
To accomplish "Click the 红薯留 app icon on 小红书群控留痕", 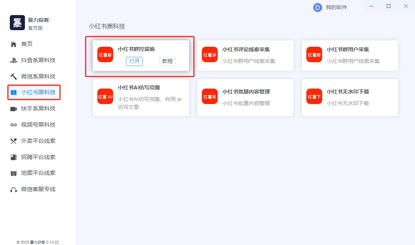I will tap(105, 55).
